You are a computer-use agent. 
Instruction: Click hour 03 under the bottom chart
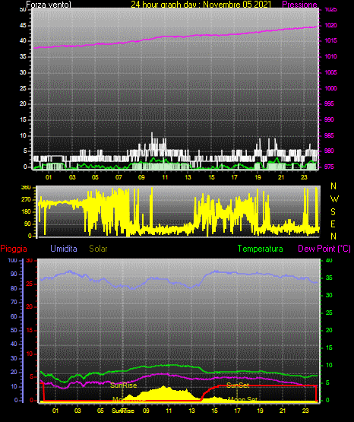point(77,411)
